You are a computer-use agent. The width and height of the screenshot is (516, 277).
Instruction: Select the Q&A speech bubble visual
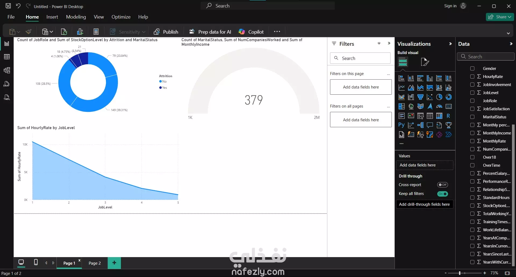pyautogui.click(x=430, y=125)
